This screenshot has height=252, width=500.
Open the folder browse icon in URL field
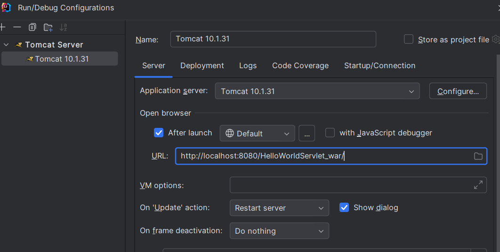(478, 156)
